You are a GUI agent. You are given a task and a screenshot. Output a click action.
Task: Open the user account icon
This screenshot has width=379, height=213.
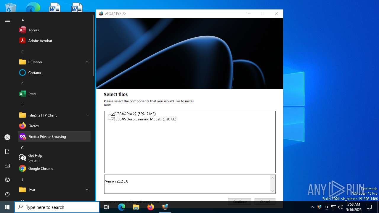coord(7,137)
